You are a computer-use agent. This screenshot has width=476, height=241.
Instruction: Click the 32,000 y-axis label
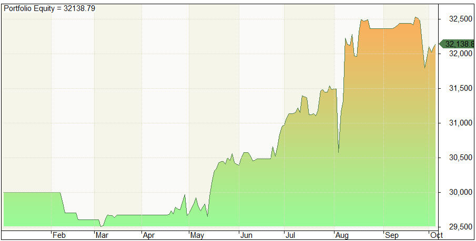461,54
